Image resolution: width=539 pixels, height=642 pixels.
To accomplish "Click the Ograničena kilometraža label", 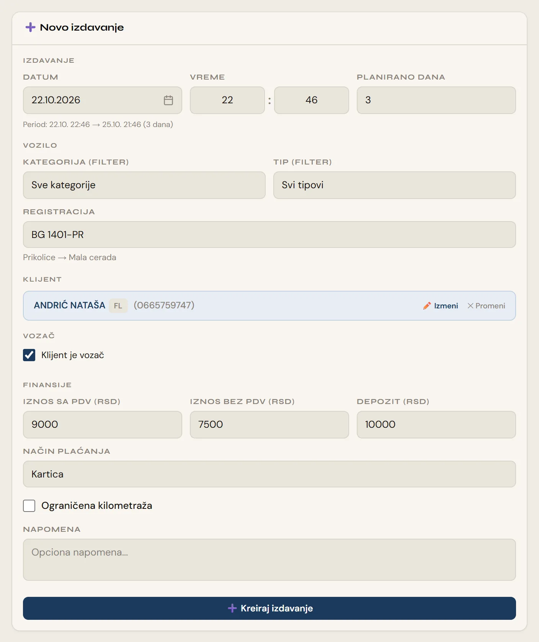I will [x=97, y=506].
